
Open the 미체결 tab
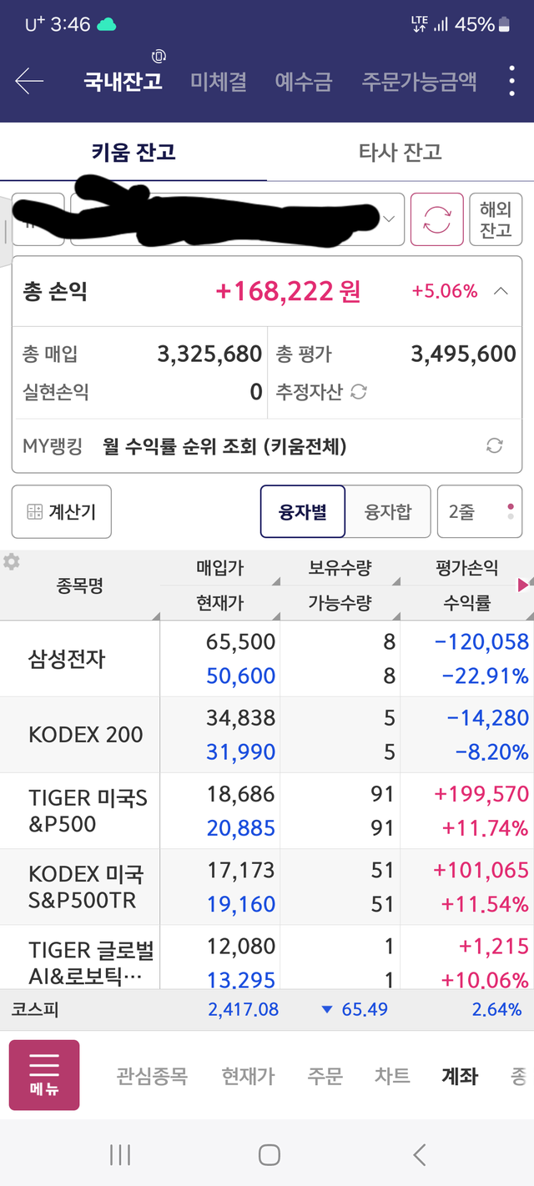(x=218, y=81)
